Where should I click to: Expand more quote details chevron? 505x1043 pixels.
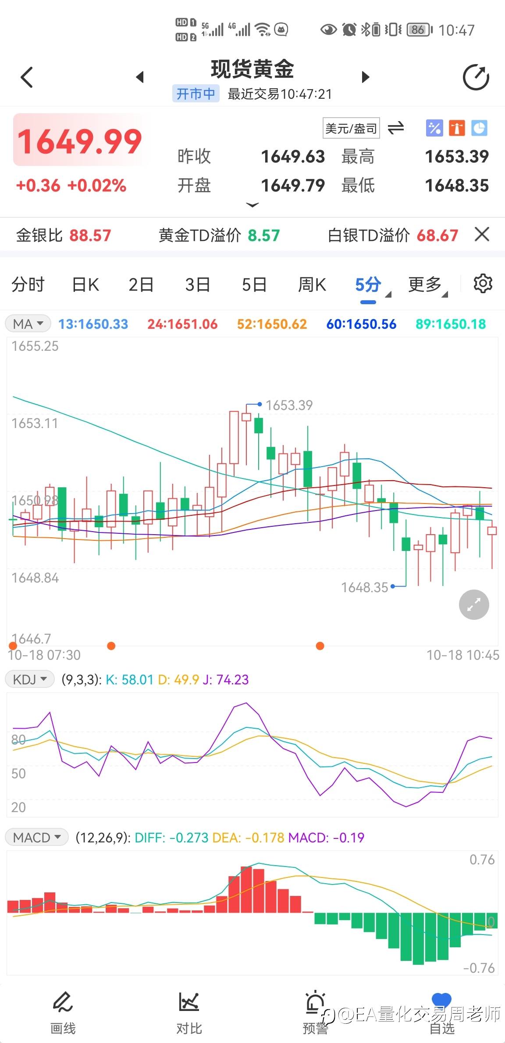[x=252, y=205]
